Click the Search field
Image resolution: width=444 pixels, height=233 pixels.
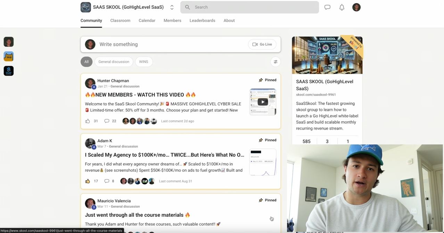pyautogui.click(x=249, y=7)
